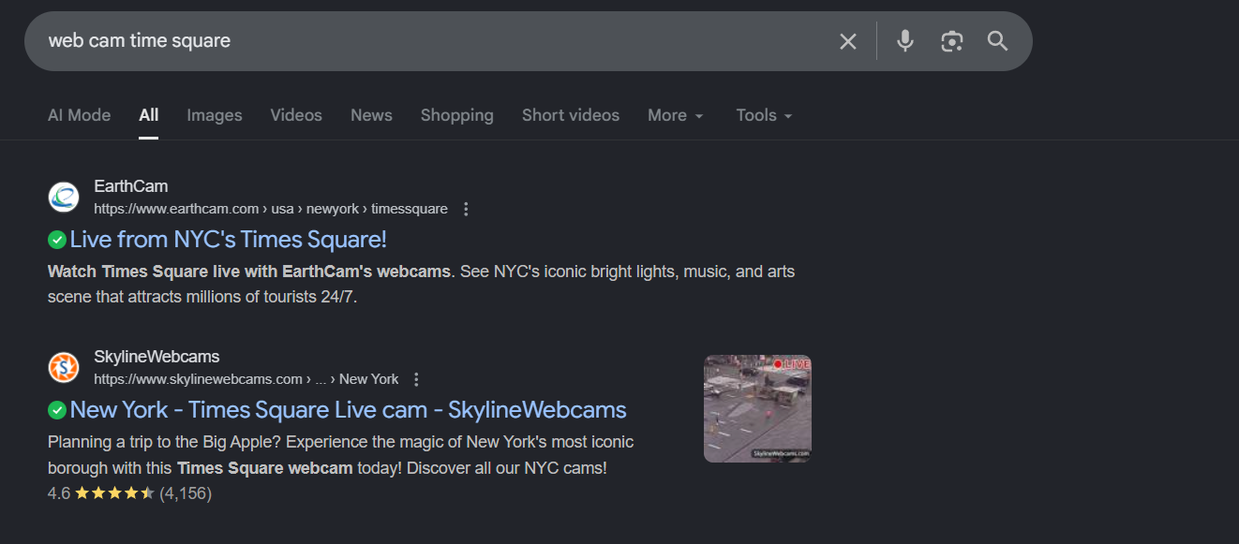The image size is (1239, 544).
Task: Open the News tab
Action: 371,115
